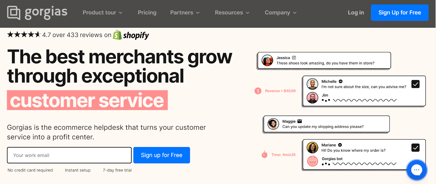Click the dollar revenue icon
This screenshot has width=436, height=184.
pyautogui.click(x=258, y=91)
